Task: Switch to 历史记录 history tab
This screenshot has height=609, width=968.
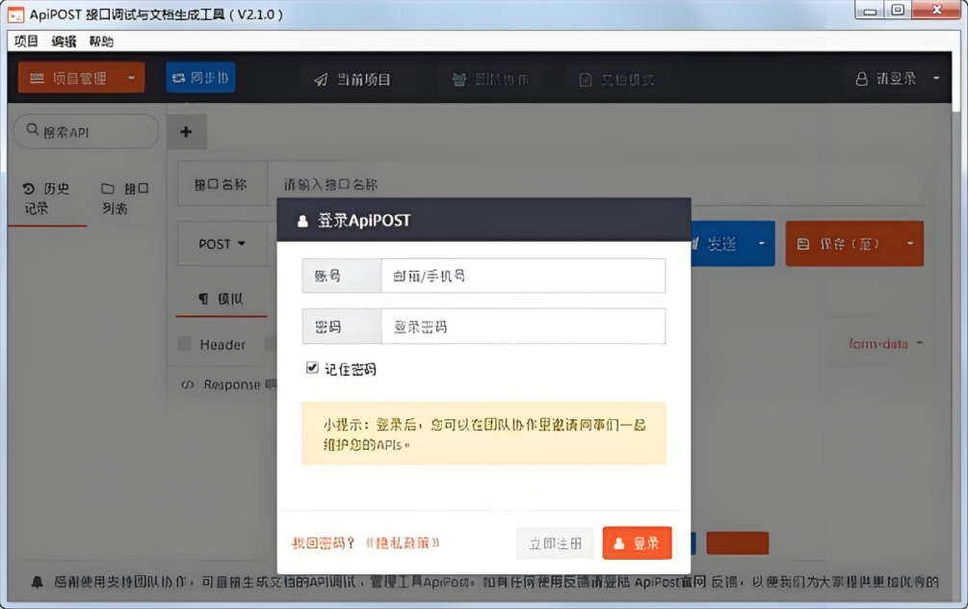Action: click(47, 199)
